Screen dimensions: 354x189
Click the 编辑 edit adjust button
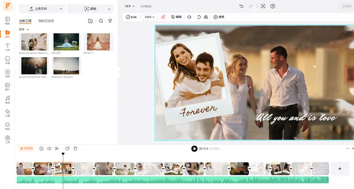point(176,17)
